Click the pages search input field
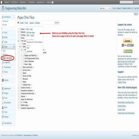The image size is (139, 139). pyautogui.click(x=48, y=23)
